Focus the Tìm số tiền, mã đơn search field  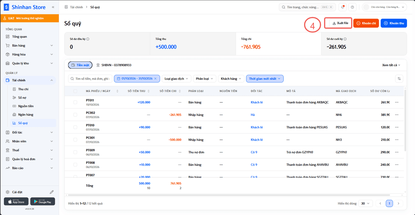coord(90,78)
